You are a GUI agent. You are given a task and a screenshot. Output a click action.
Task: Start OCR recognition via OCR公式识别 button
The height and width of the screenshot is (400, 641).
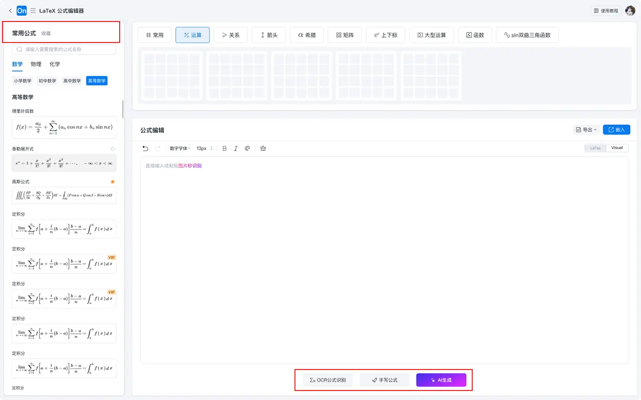[x=328, y=379]
